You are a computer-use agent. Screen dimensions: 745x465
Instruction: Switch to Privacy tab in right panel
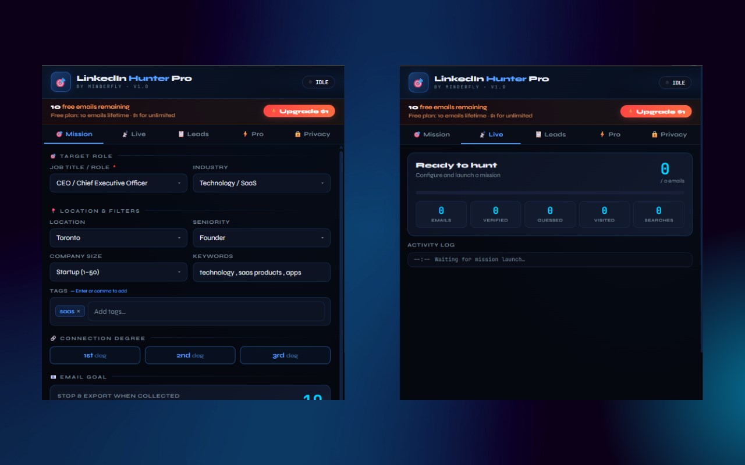coord(669,134)
